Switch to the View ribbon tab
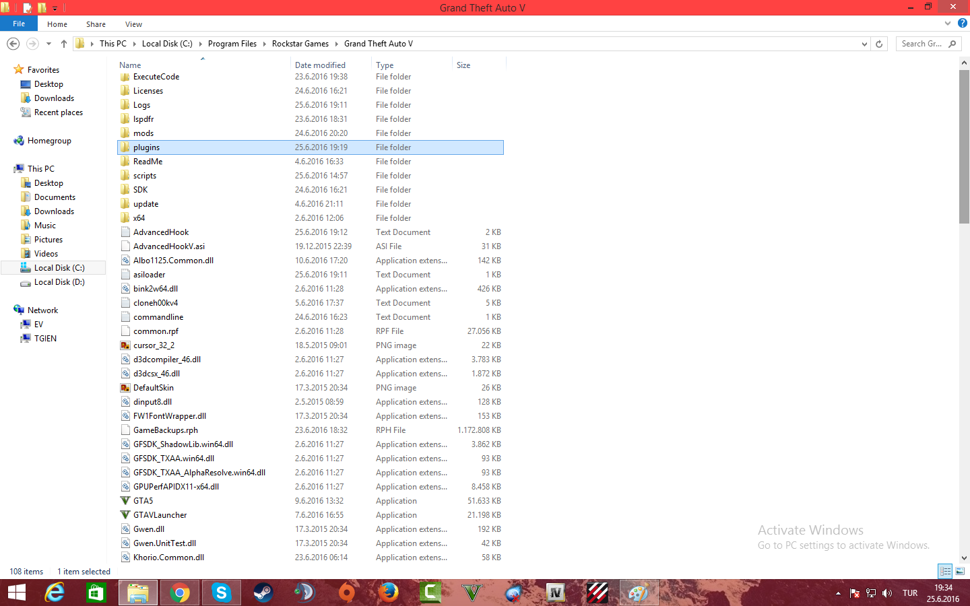The image size is (970, 606). (x=133, y=24)
